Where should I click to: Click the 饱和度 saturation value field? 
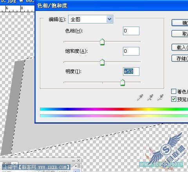[131, 51]
